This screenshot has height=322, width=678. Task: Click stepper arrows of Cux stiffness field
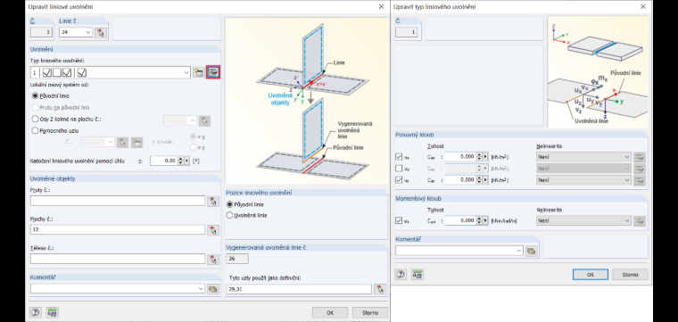click(479, 157)
